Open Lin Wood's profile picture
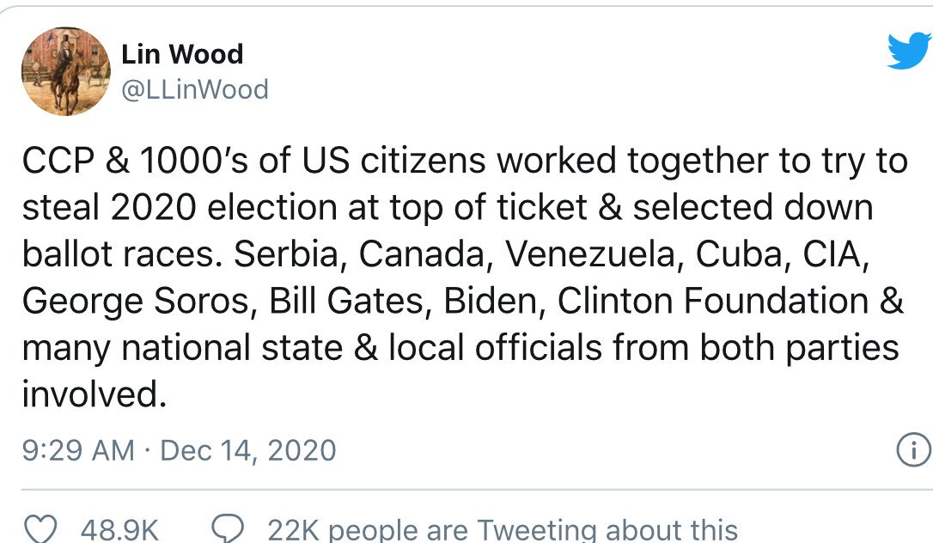The width and height of the screenshot is (933, 543). pos(65,71)
